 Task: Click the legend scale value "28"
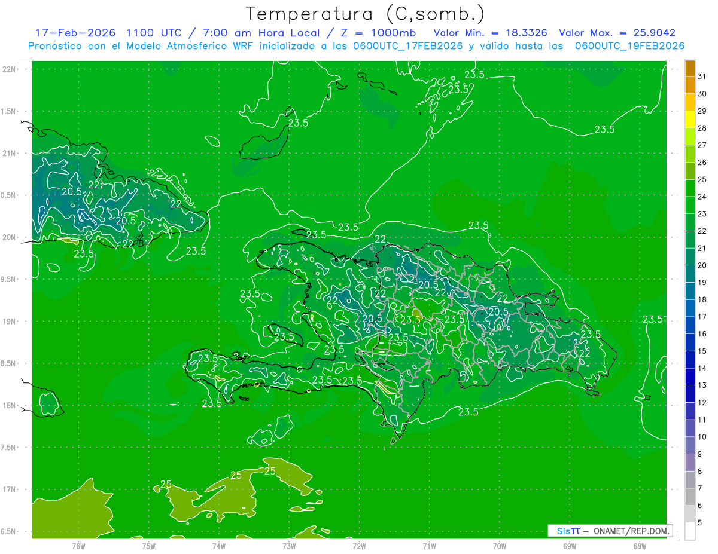pos(702,128)
